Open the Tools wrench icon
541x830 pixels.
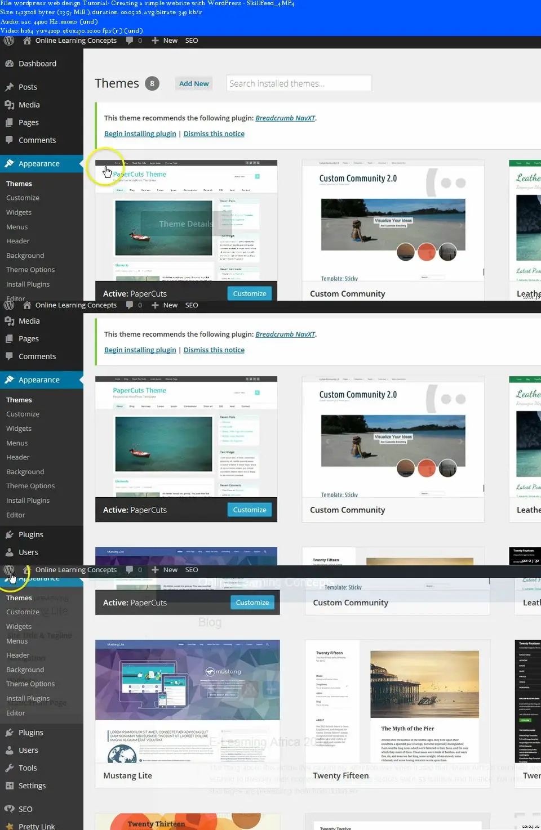point(9,768)
